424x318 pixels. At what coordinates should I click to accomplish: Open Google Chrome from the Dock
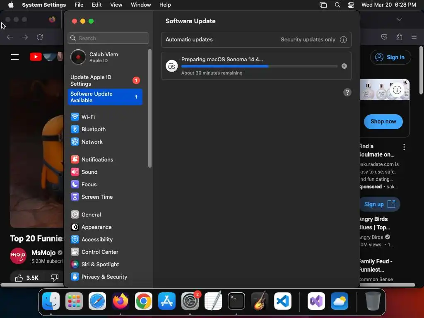coord(144,301)
